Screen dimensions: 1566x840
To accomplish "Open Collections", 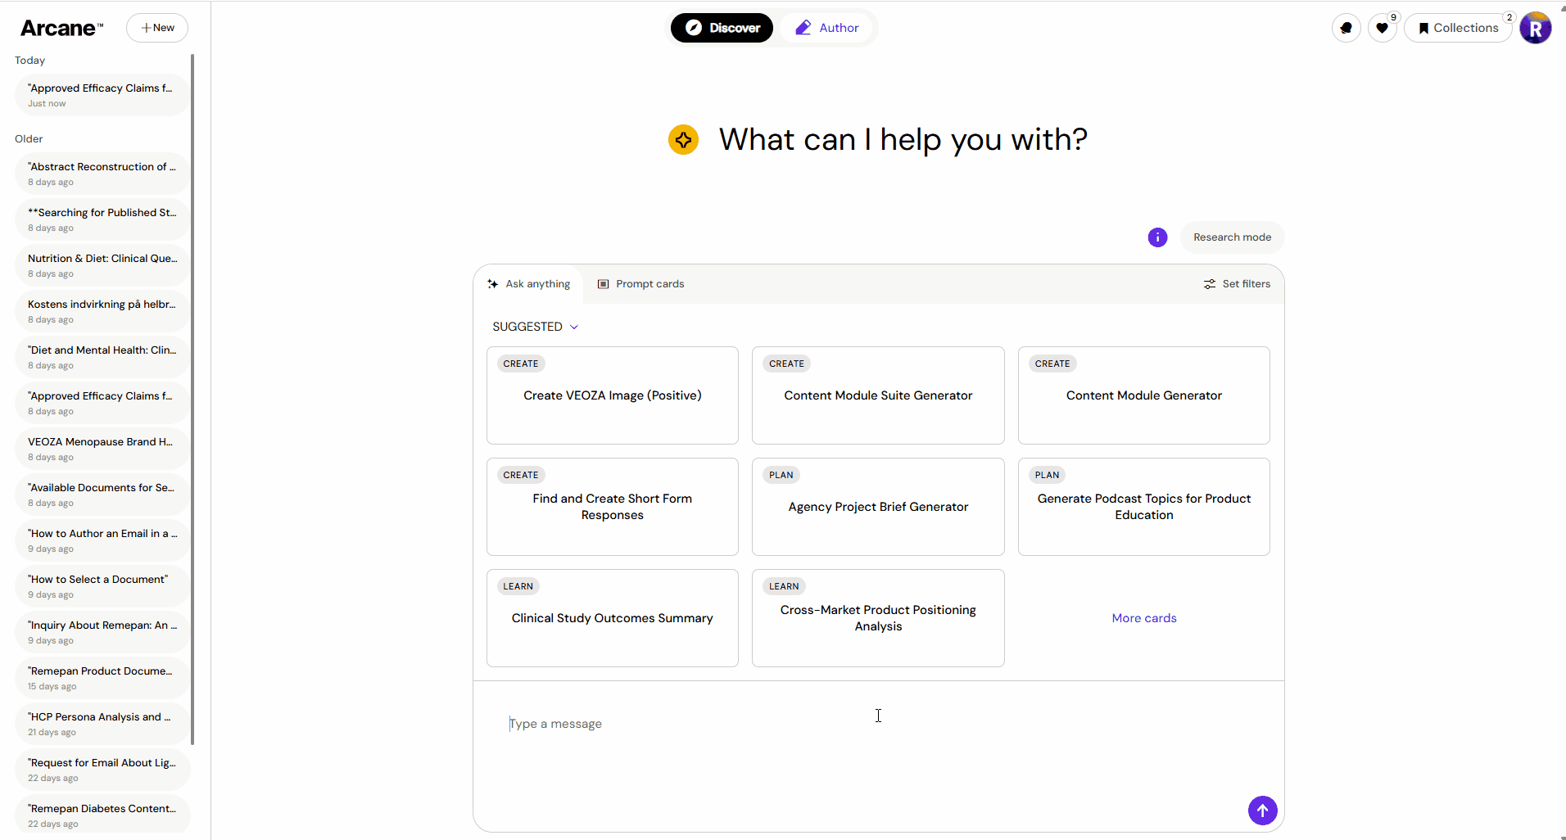I will (x=1458, y=28).
